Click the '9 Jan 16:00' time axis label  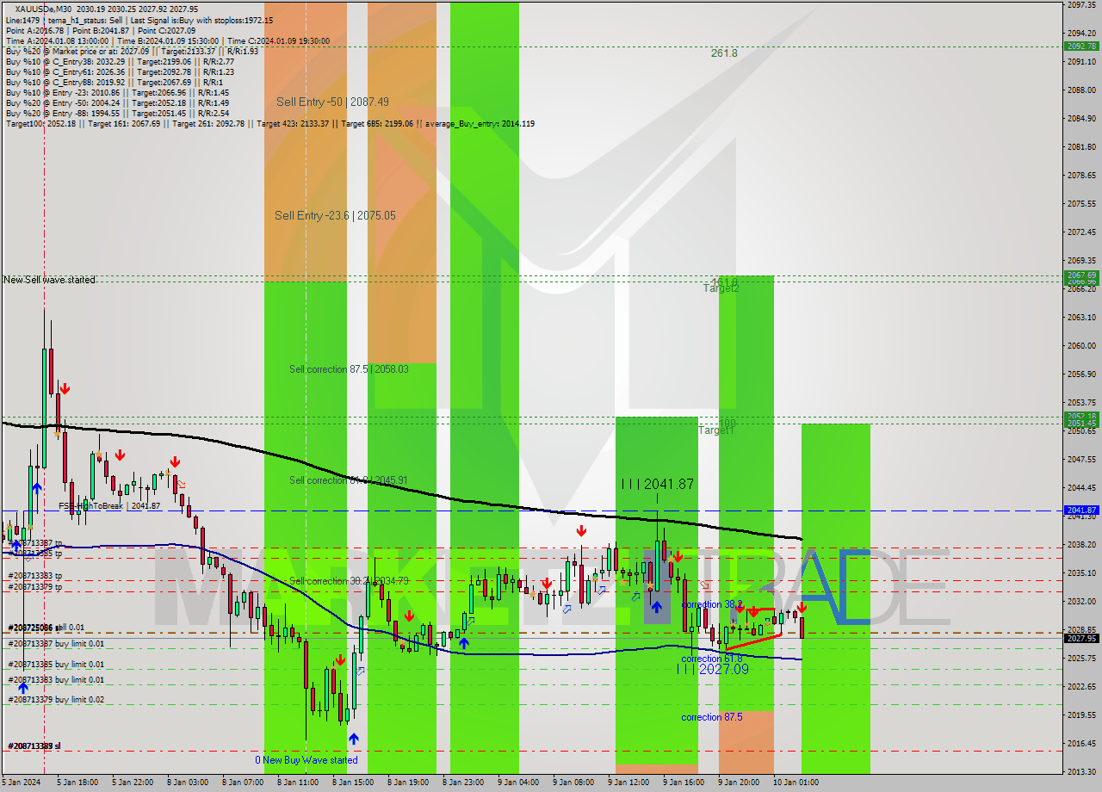[684, 783]
